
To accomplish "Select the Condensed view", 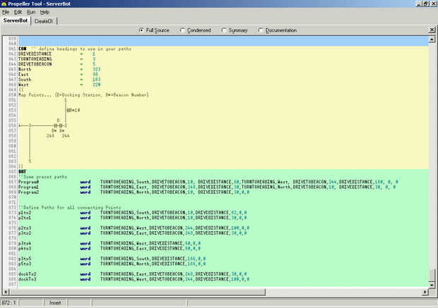I will (195, 30).
